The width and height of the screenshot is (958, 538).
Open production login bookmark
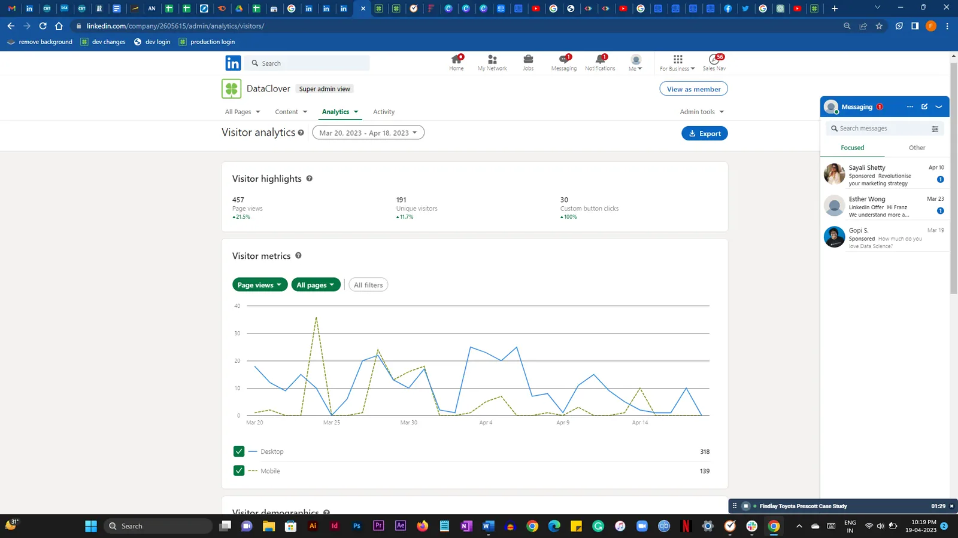(207, 42)
